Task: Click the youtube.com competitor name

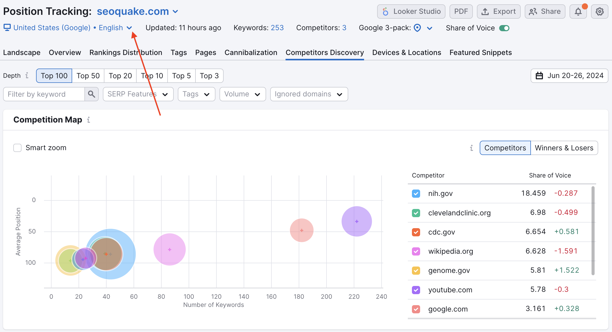Action: click(x=450, y=290)
